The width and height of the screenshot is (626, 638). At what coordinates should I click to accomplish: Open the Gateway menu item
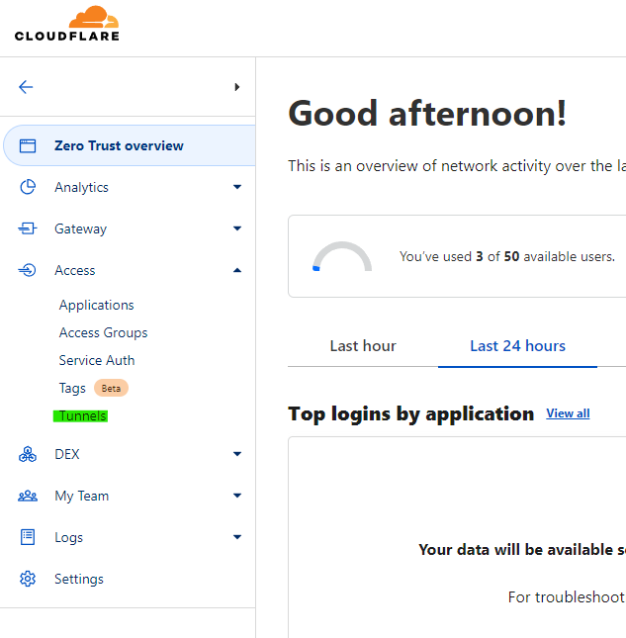80,228
